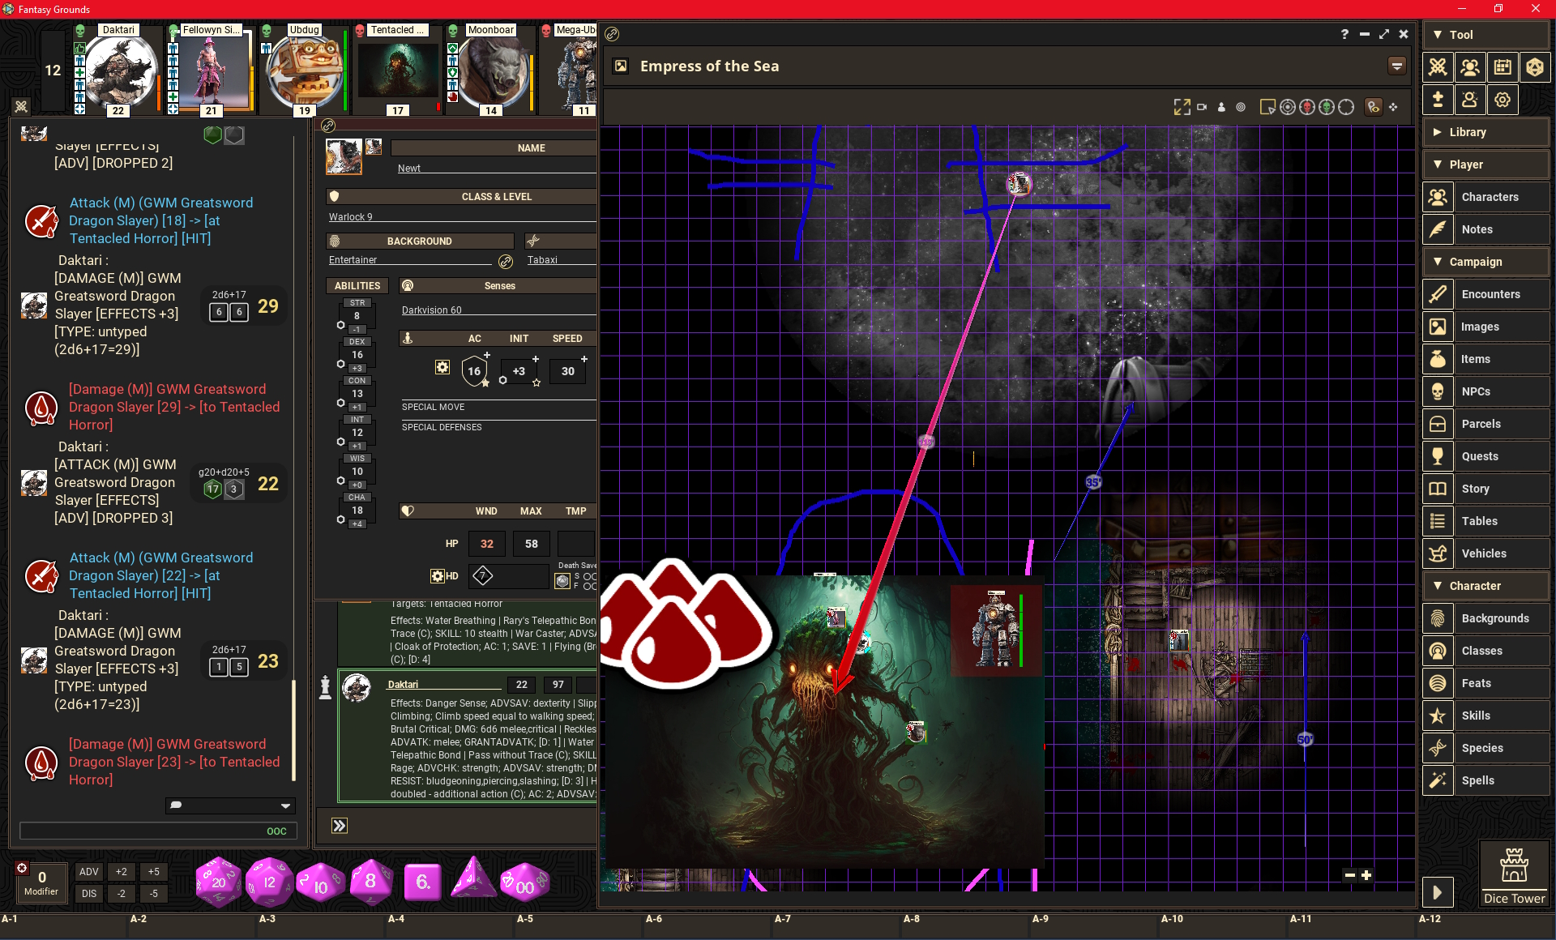Click the Tentacled Horror portrait in initiative bar
This screenshot has width=1556, height=940.
click(397, 71)
